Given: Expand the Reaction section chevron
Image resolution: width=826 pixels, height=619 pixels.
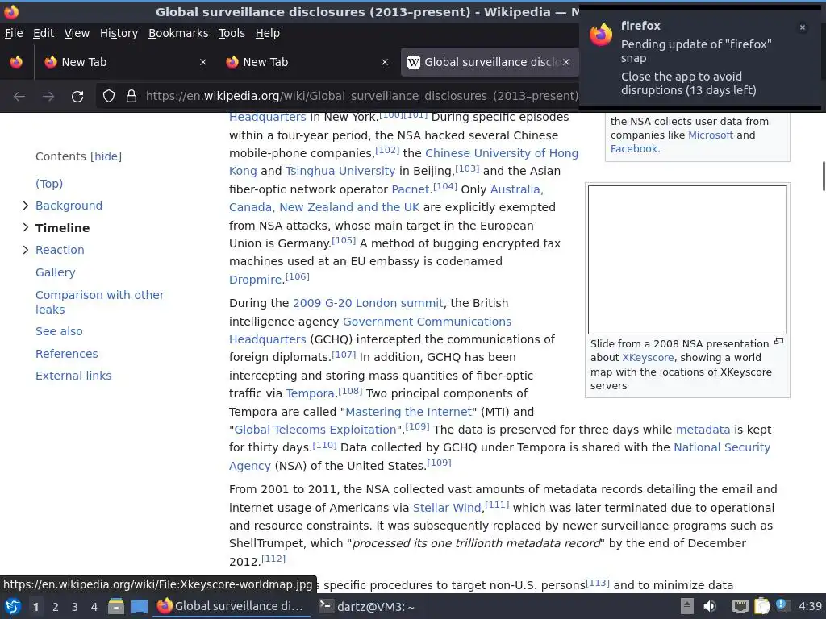Looking at the screenshot, I should click(x=25, y=250).
